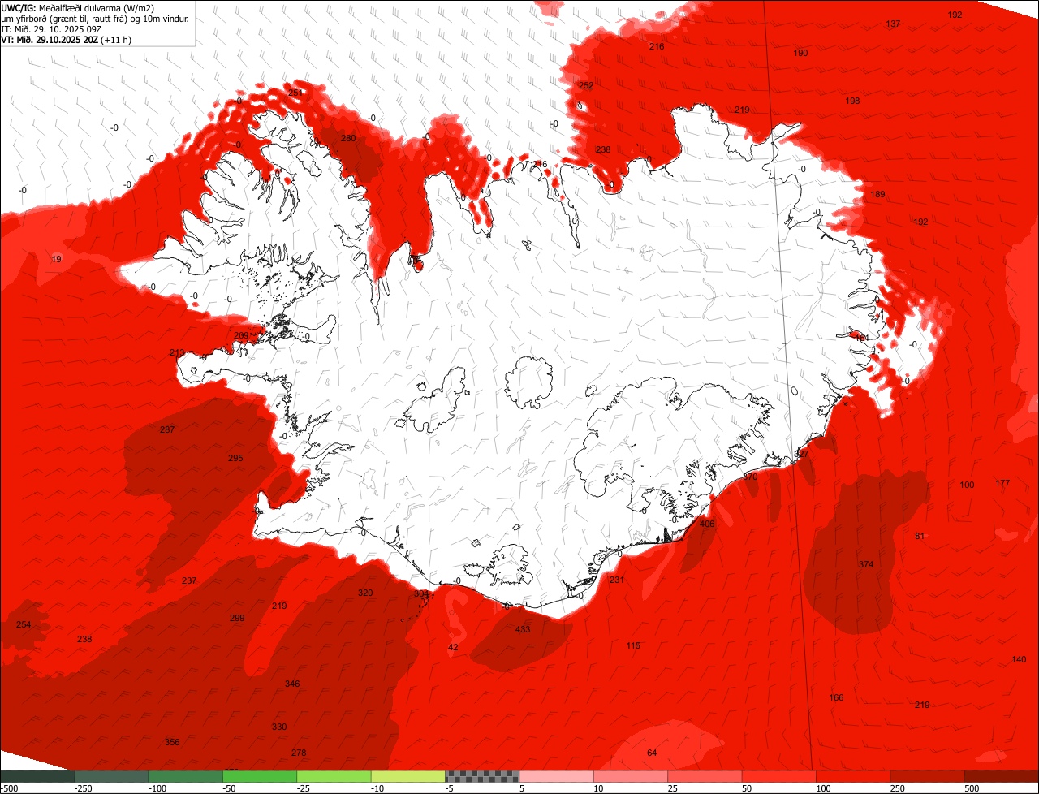Click the subtitle mentioning '10m vindur'
Image resolution: width=1039 pixels, height=794 pixels.
(x=95, y=18)
